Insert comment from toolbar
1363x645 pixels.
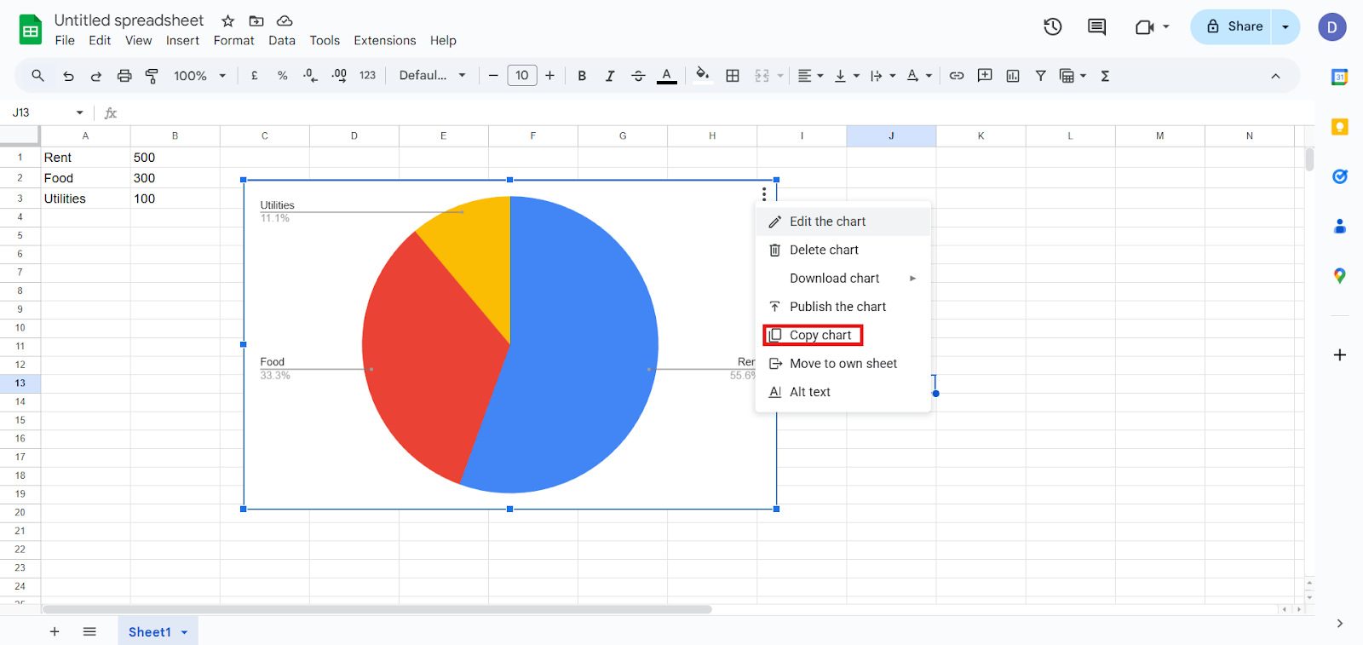pos(985,76)
